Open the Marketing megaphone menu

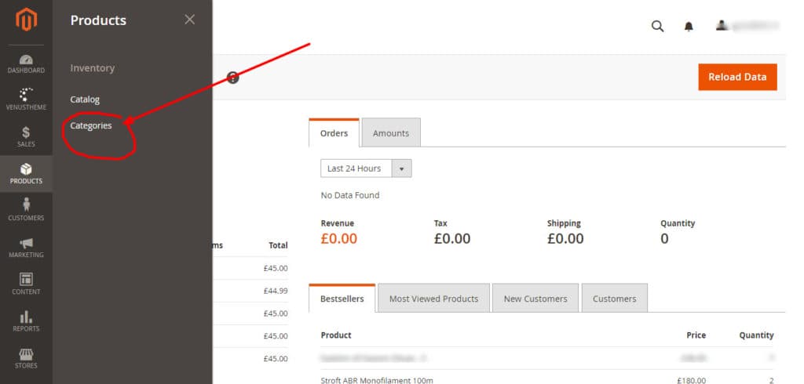(x=26, y=247)
